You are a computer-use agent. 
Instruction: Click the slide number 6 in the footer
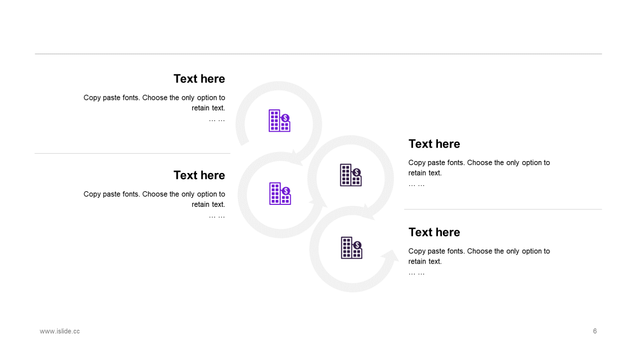click(595, 331)
